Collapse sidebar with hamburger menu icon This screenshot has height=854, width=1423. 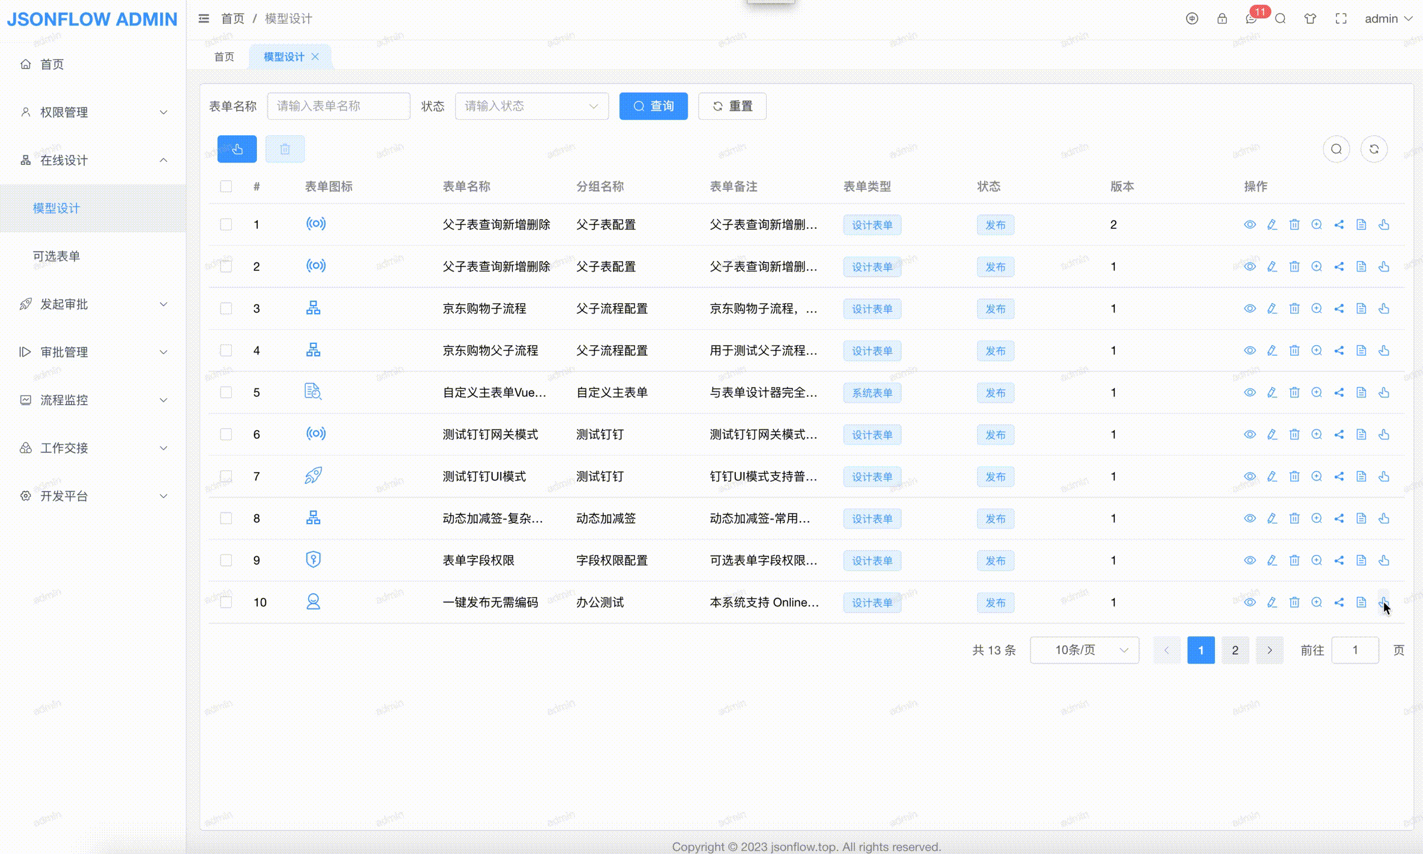click(x=203, y=19)
